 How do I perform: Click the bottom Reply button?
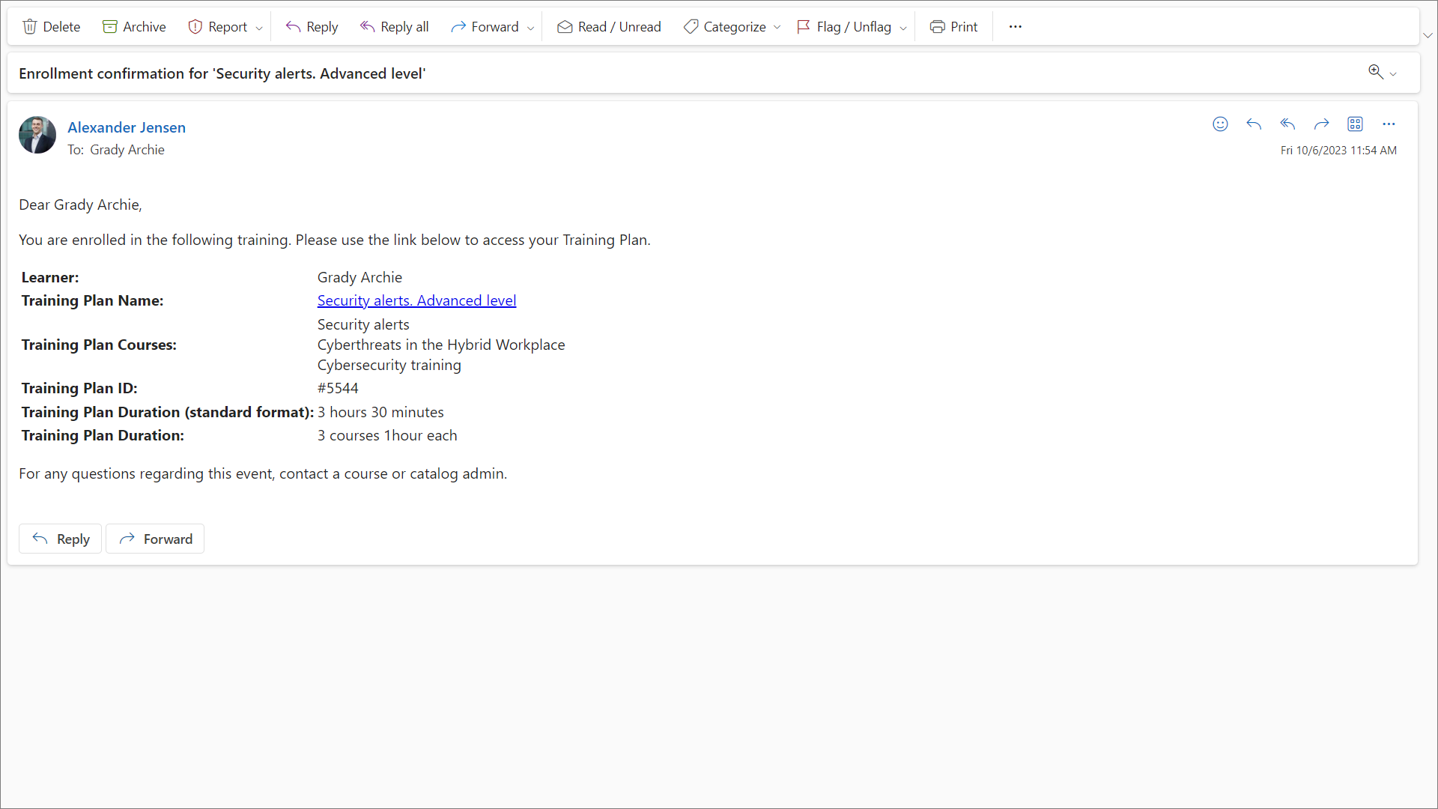click(x=61, y=539)
